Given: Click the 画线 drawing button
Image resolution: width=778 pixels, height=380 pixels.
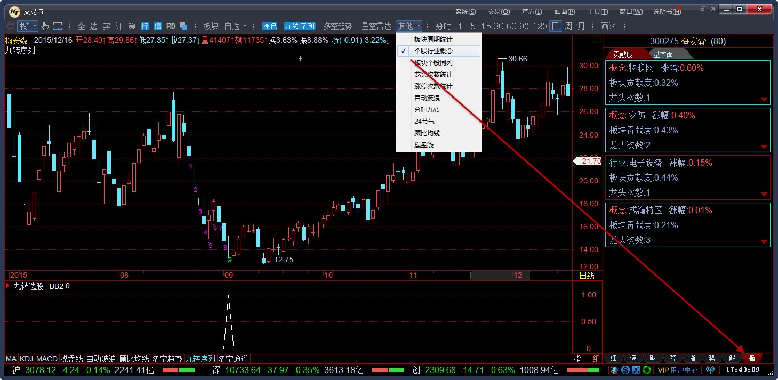Looking at the screenshot, I should pos(608,26).
